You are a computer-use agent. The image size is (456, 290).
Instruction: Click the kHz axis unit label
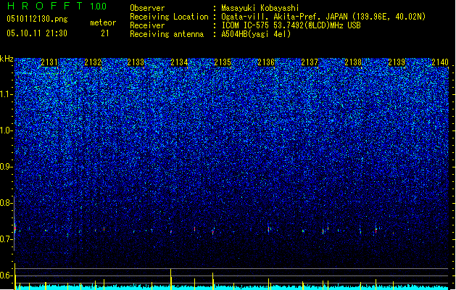pos(7,59)
